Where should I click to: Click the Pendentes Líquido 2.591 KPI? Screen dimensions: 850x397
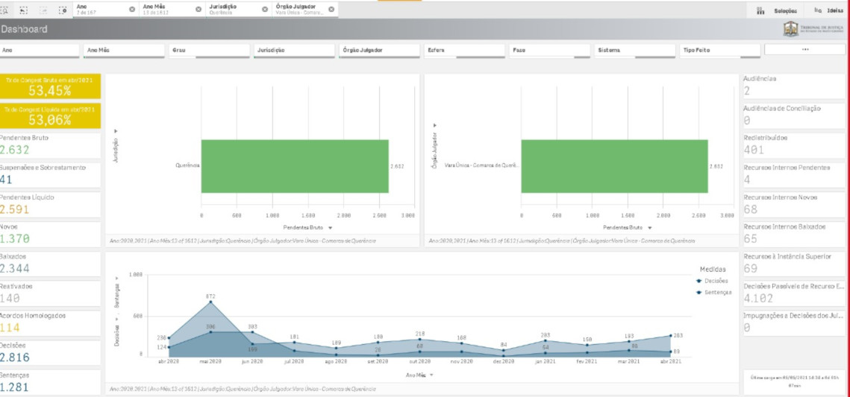[51, 205]
